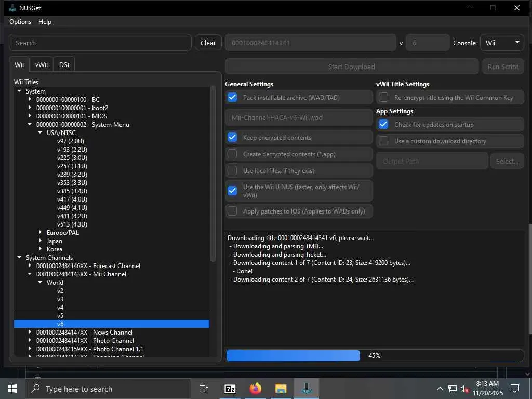Open Firefox from the taskbar
The image size is (532, 399).
click(x=256, y=389)
